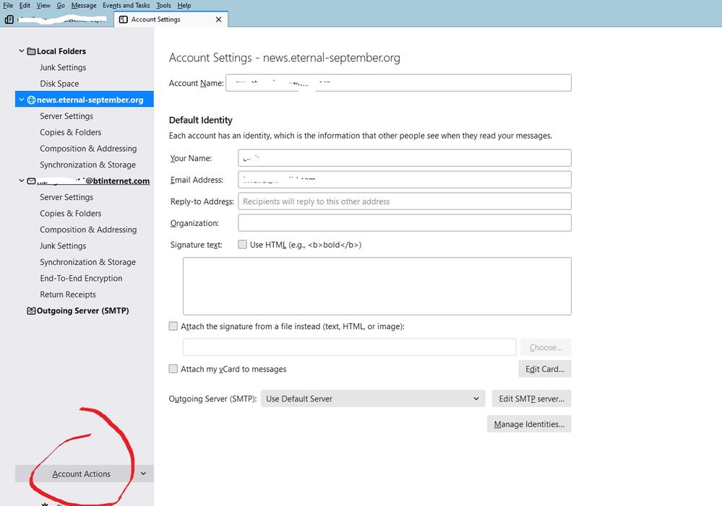Check Attach the signature from a file
Screen dimensions: 722x506
[x=173, y=326]
